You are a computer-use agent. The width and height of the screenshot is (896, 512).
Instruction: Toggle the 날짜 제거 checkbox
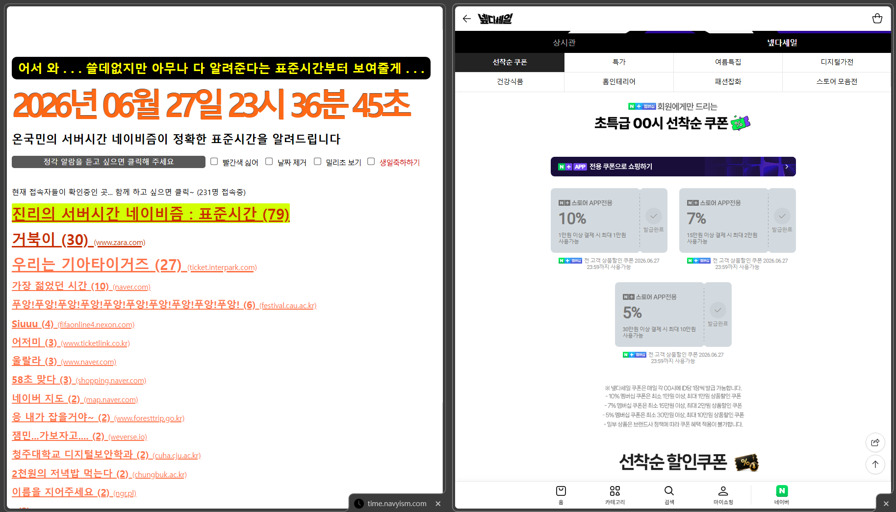[269, 162]
